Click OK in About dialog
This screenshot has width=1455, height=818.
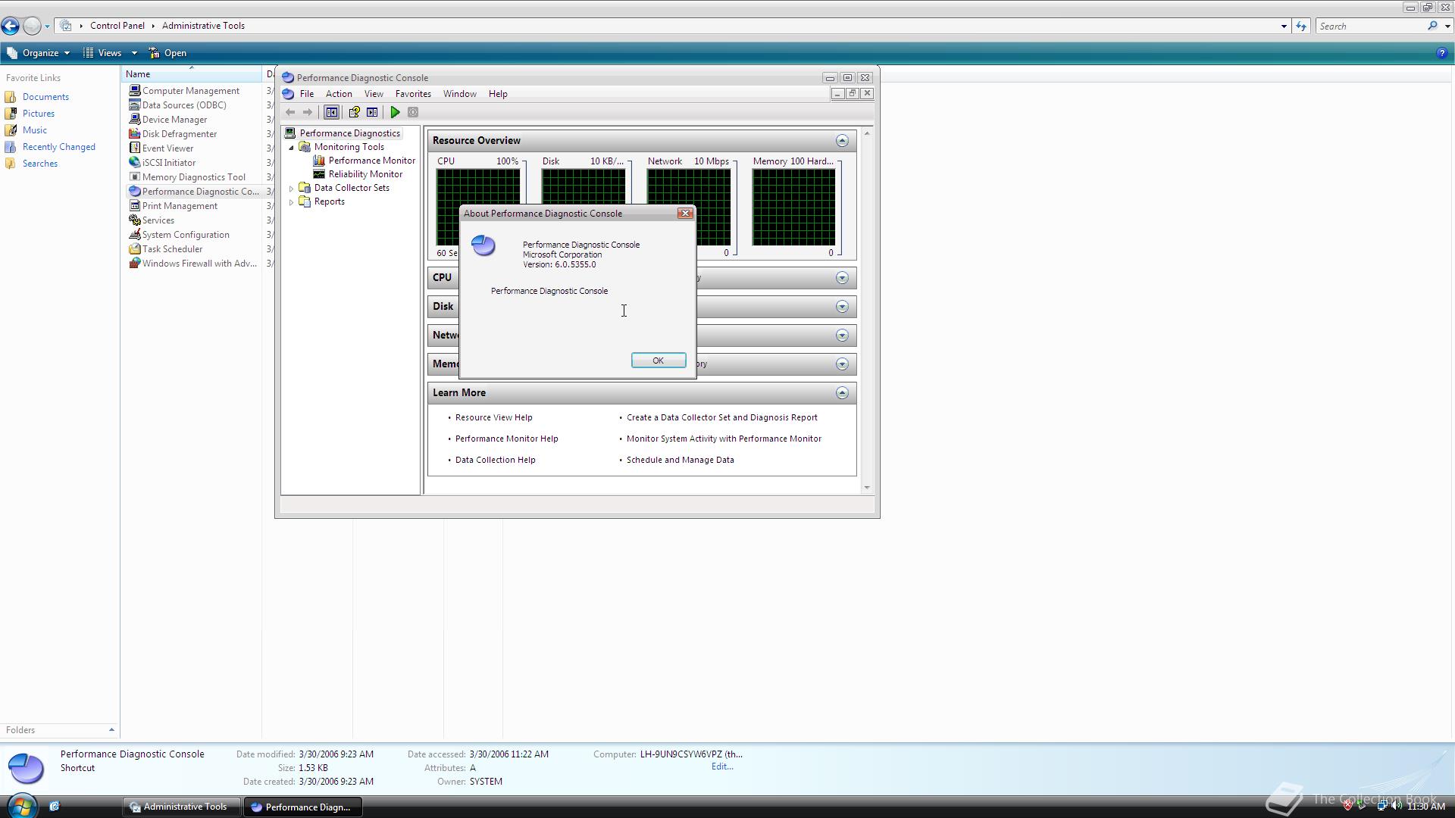(x=658, y=361)
